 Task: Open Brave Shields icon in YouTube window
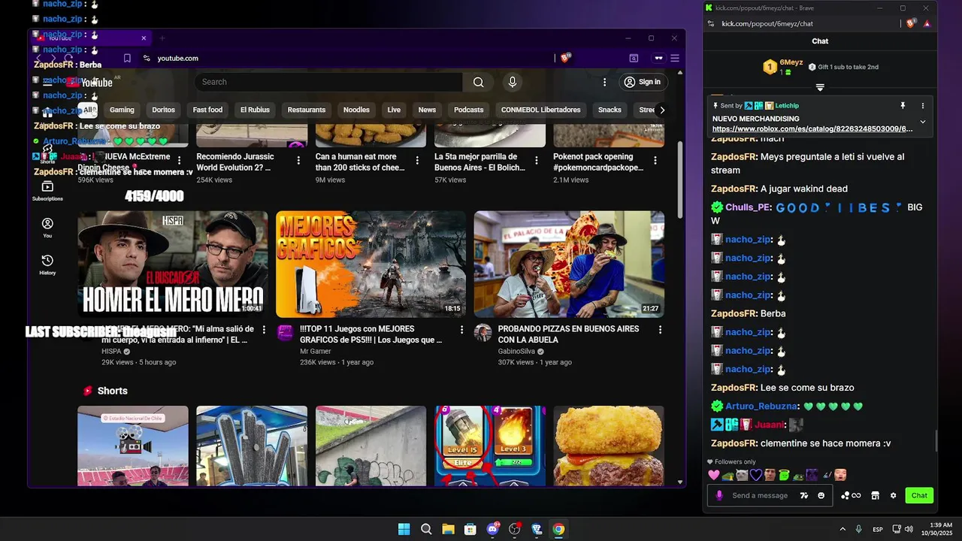tap(565, 58)
